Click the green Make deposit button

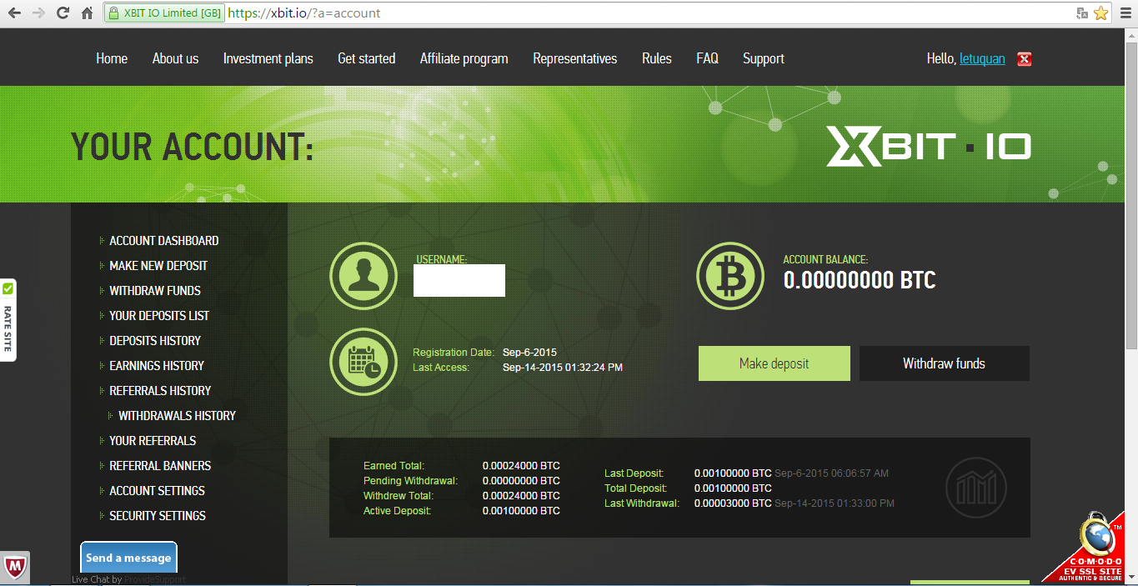pos(774,363)
